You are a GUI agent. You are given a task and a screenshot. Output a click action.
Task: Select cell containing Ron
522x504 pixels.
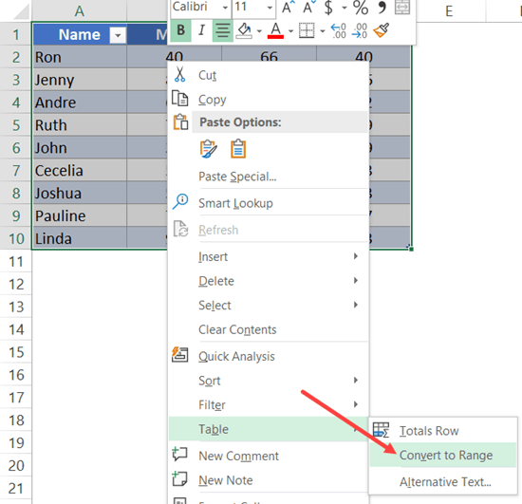[x=80, y=57]
